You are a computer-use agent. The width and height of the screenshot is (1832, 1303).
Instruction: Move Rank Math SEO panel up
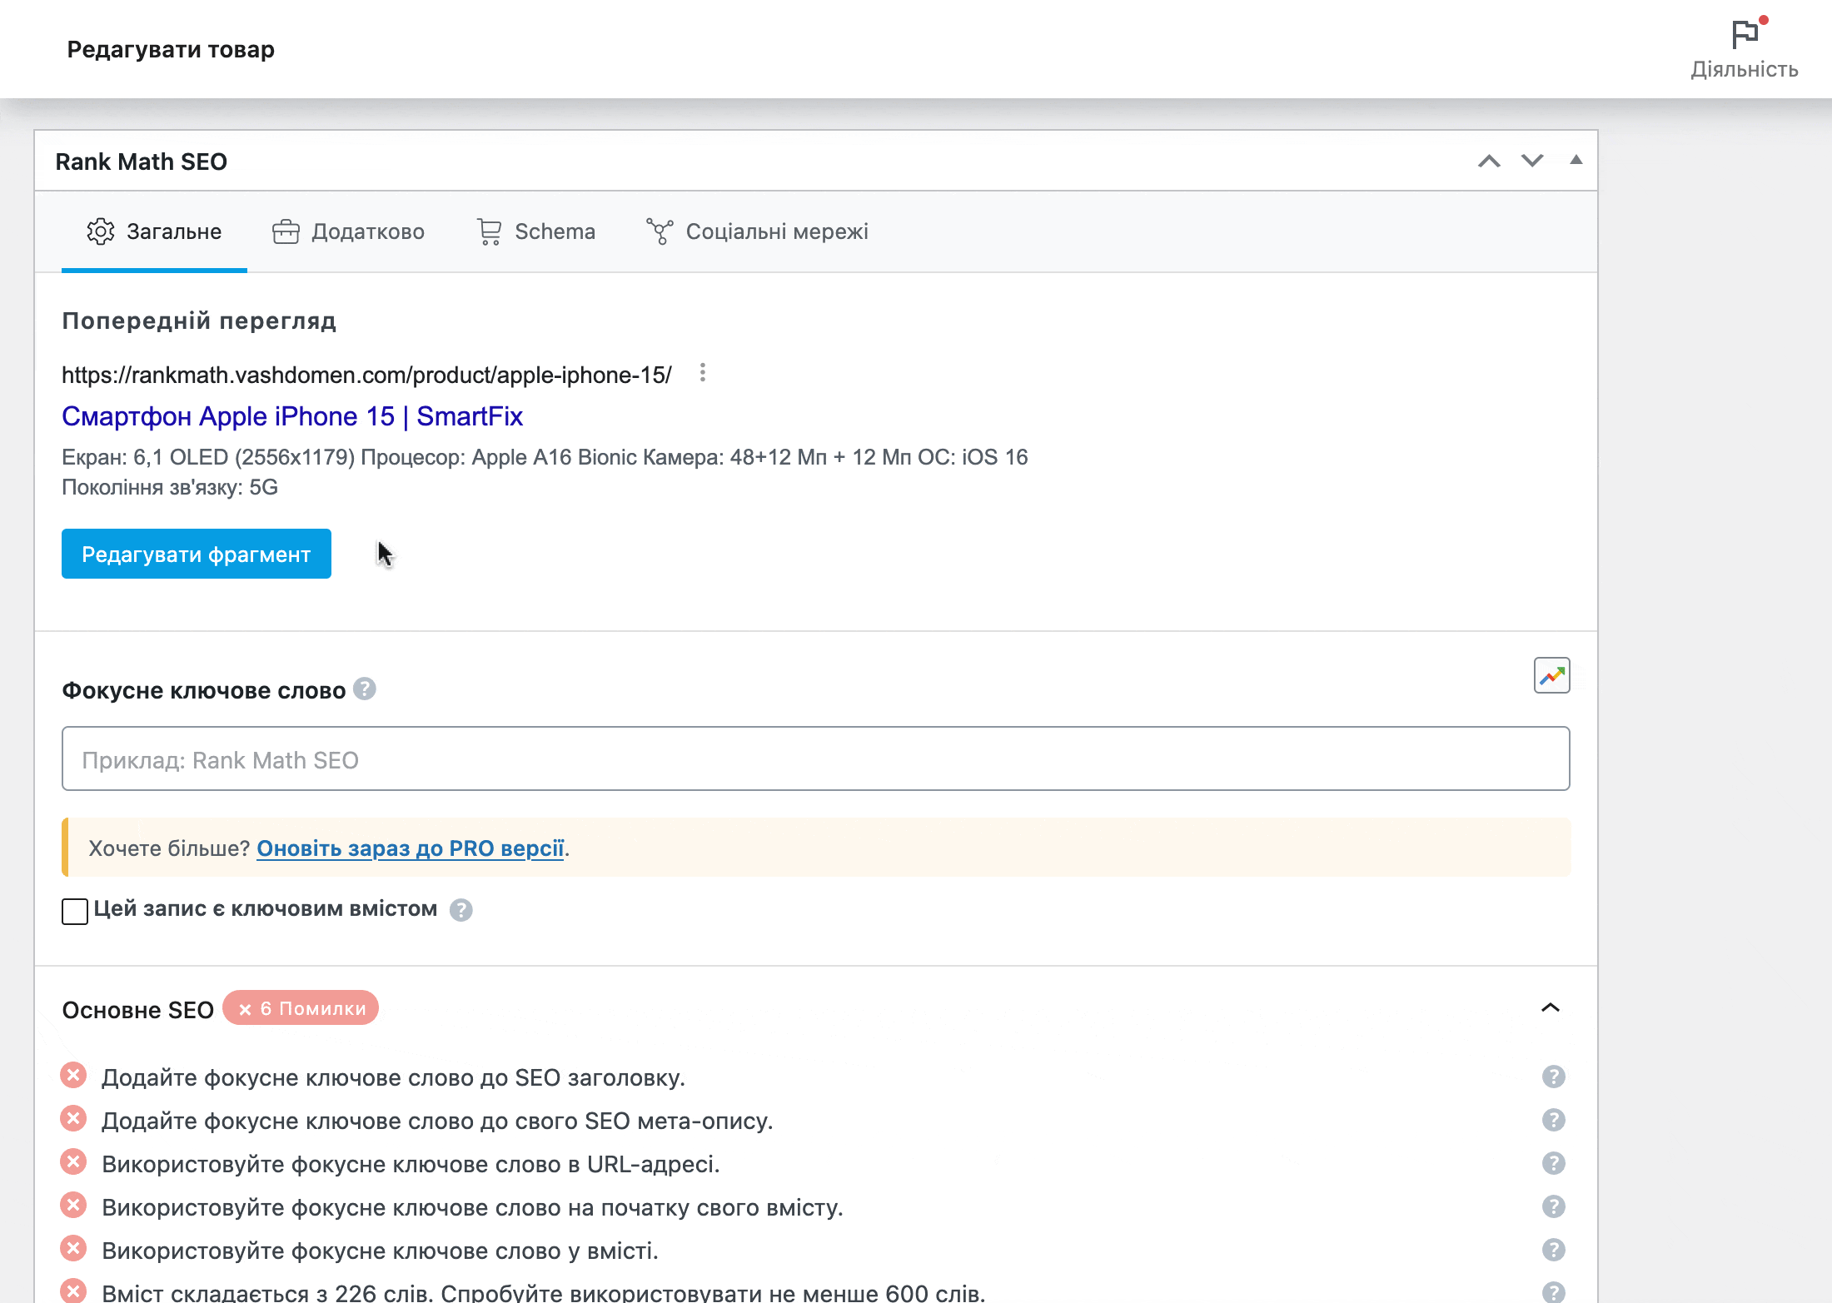coord(1489,162)
